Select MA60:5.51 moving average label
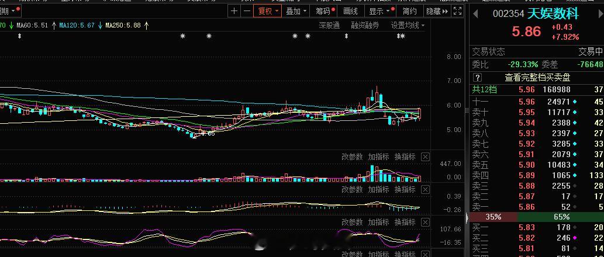The height and width of the screenshot is (257, 604). (33, 25)
